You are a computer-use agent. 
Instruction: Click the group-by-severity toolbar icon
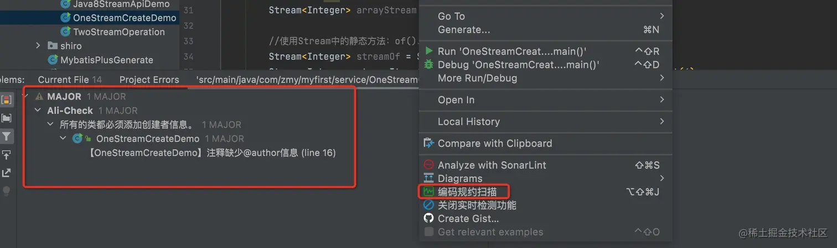click(7, 100)
